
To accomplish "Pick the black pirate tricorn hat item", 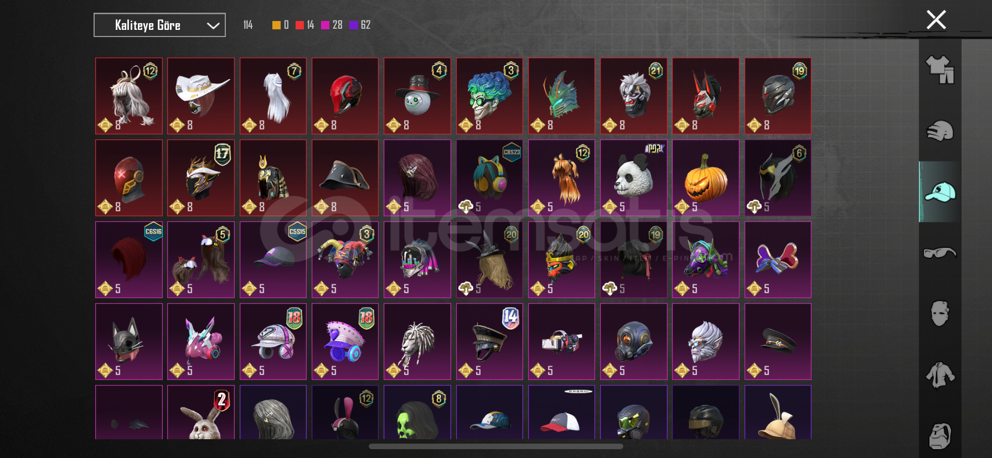I will 345,178.
